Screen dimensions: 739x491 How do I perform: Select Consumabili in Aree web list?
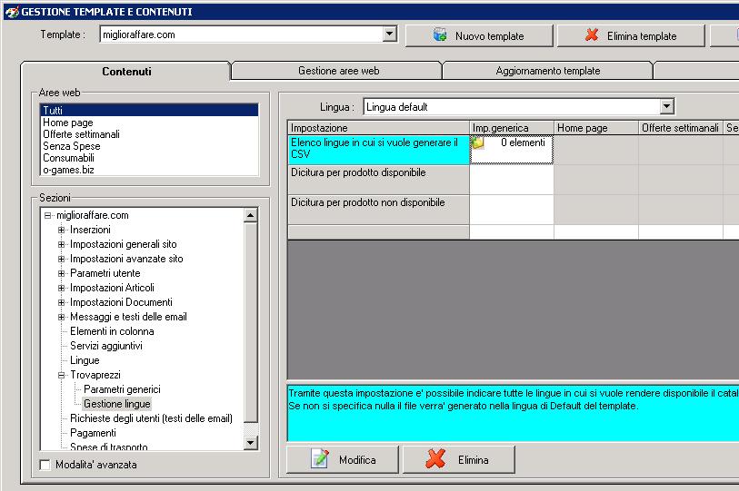[149, 158]
